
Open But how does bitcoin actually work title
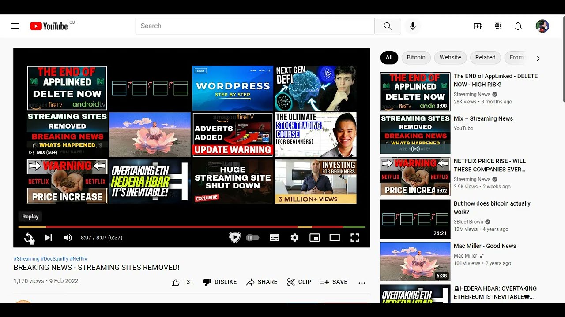(x=492, y=208)
